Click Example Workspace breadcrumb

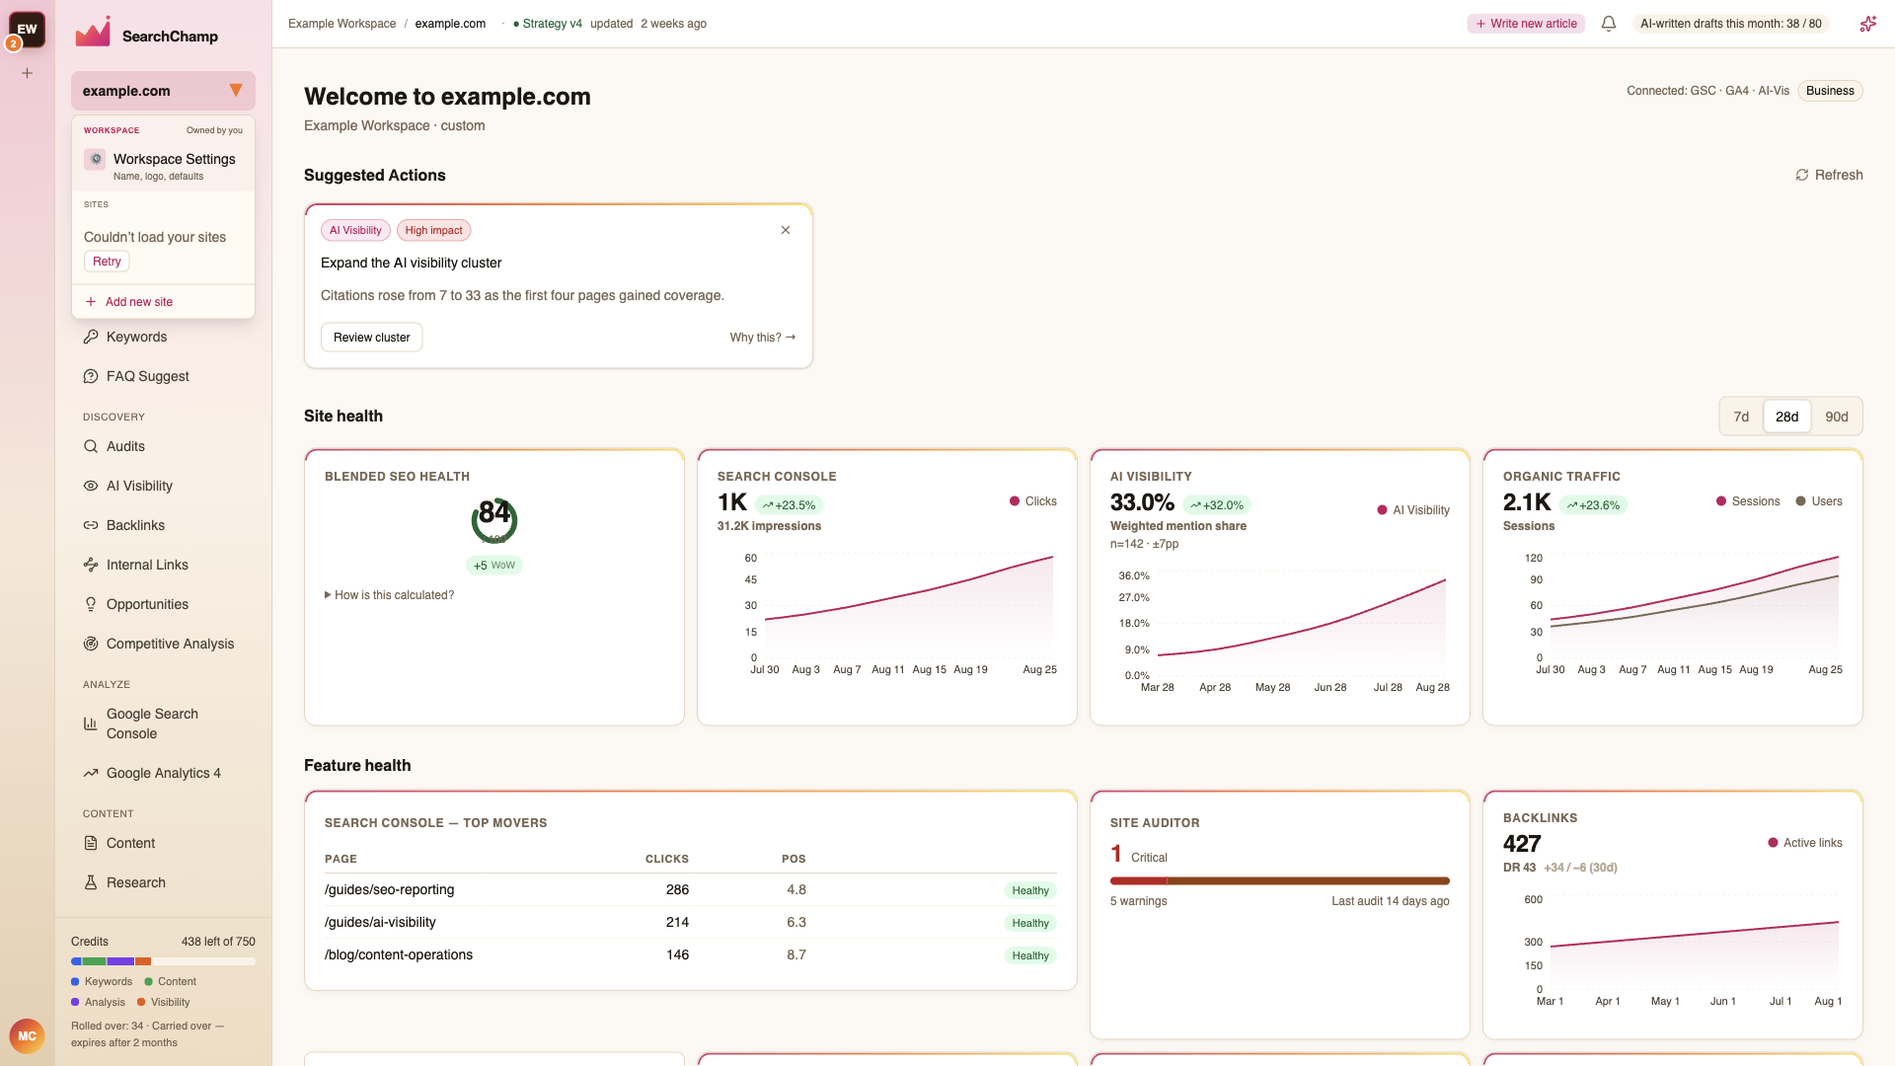pos(341,24)
